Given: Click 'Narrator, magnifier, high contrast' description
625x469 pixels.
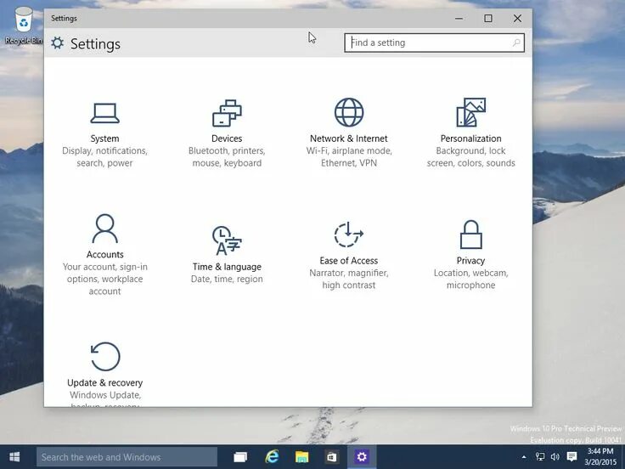Looking at the screenshot, I should coord(349,279).
